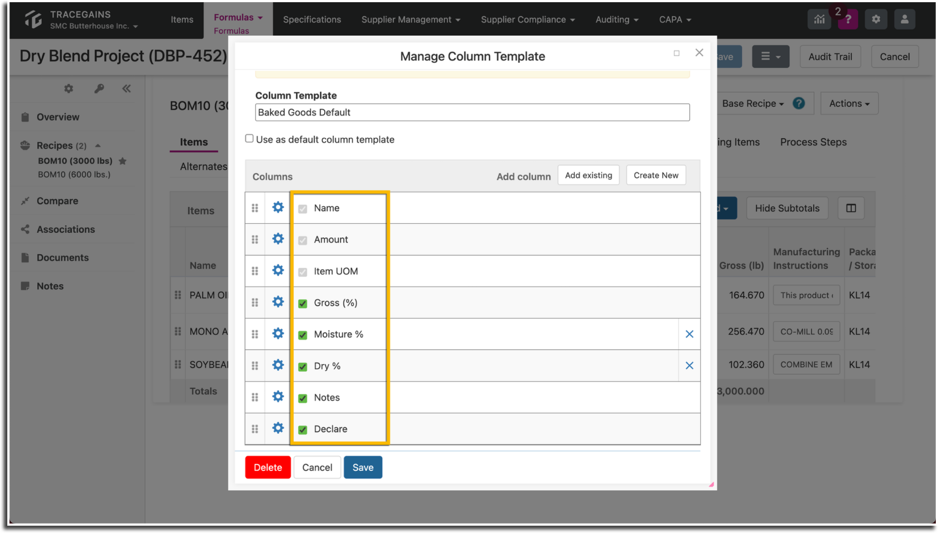This screenshot has width=938, height=533.
Task: Open Associations in the sidebar
Action: 66,230
